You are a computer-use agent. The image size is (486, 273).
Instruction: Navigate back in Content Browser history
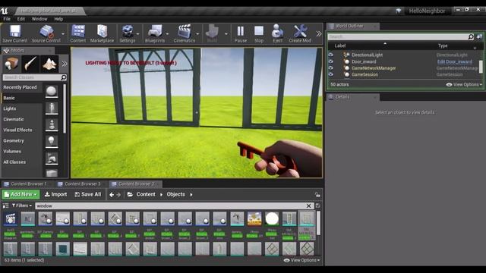pos(112,195)
